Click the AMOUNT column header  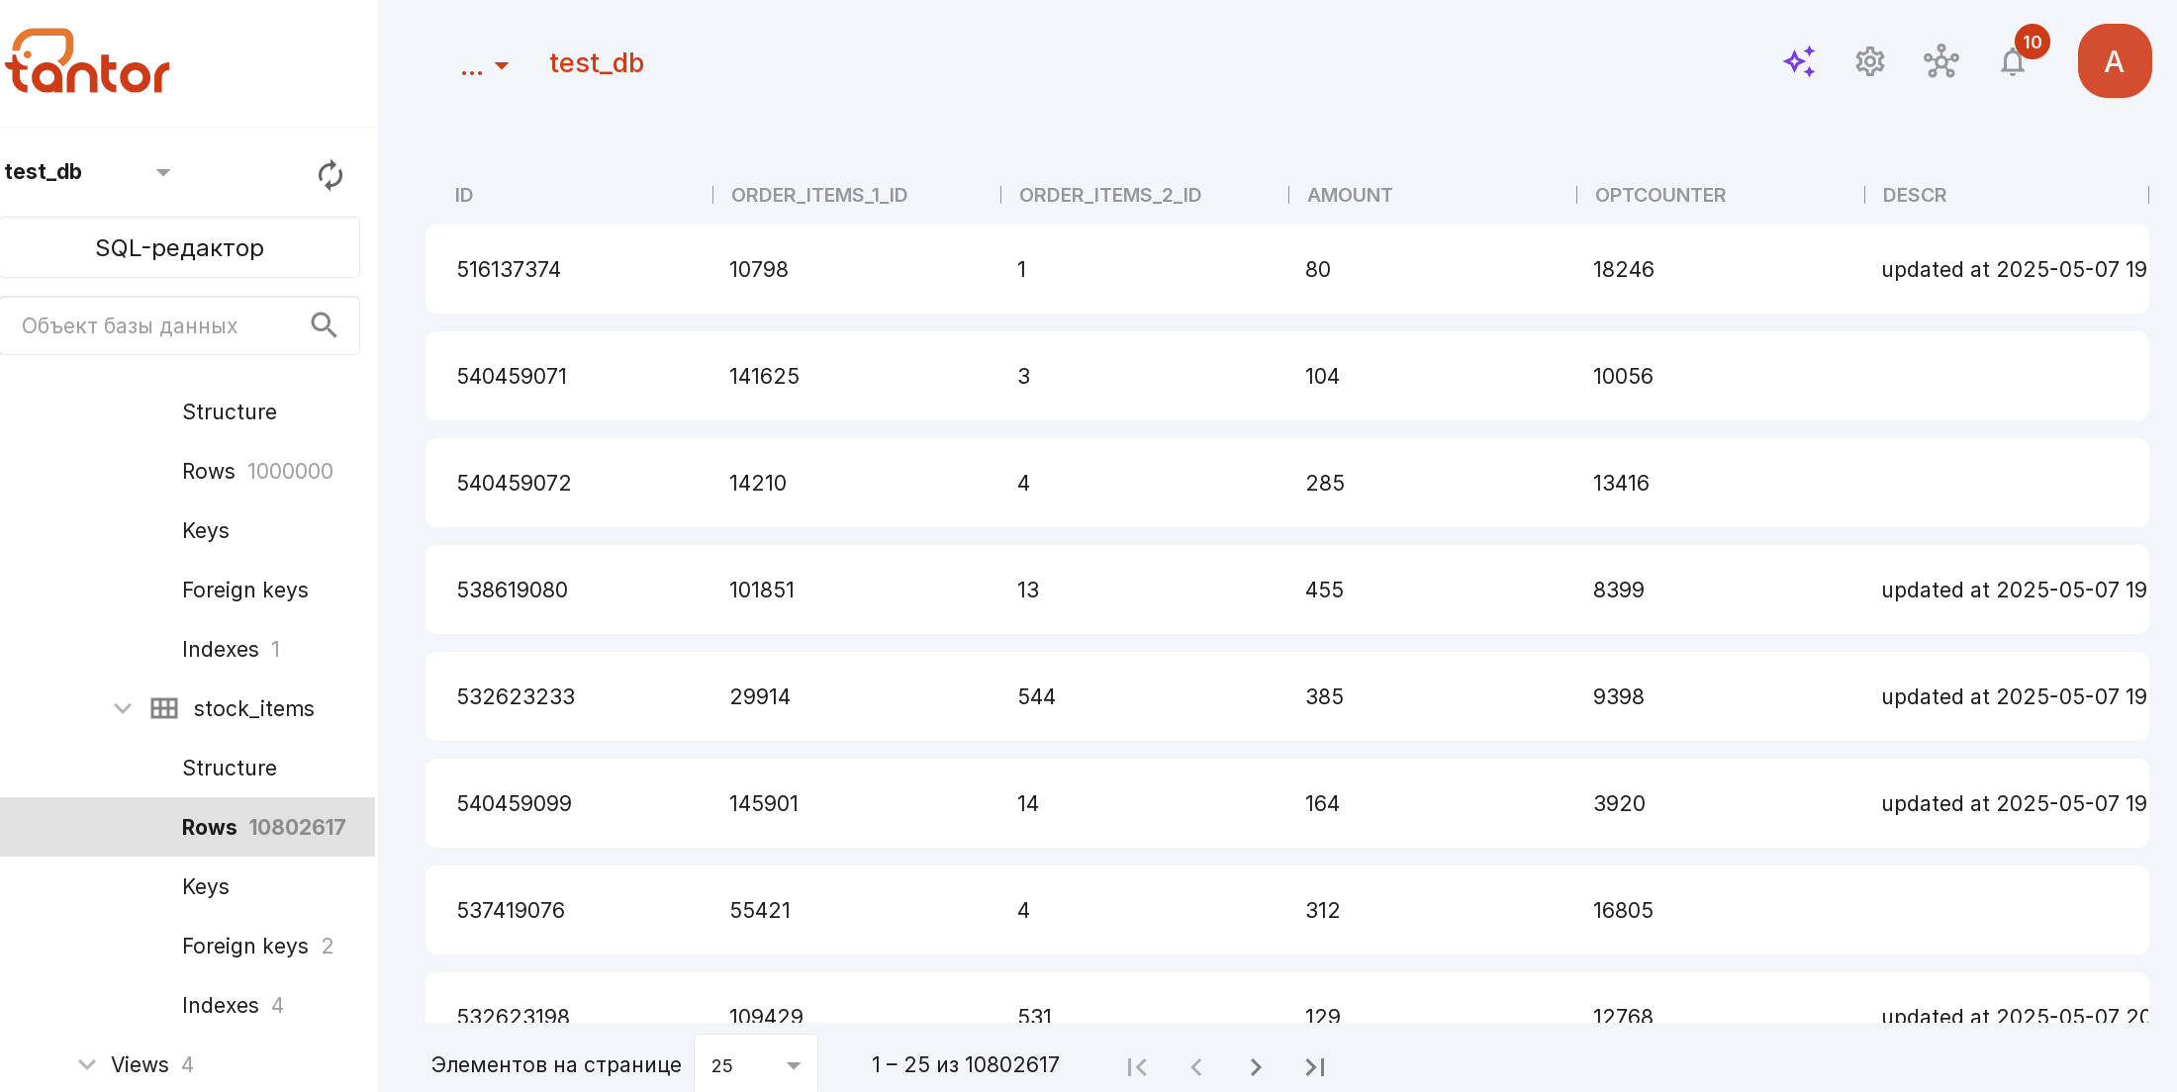tap(1350, 195)
